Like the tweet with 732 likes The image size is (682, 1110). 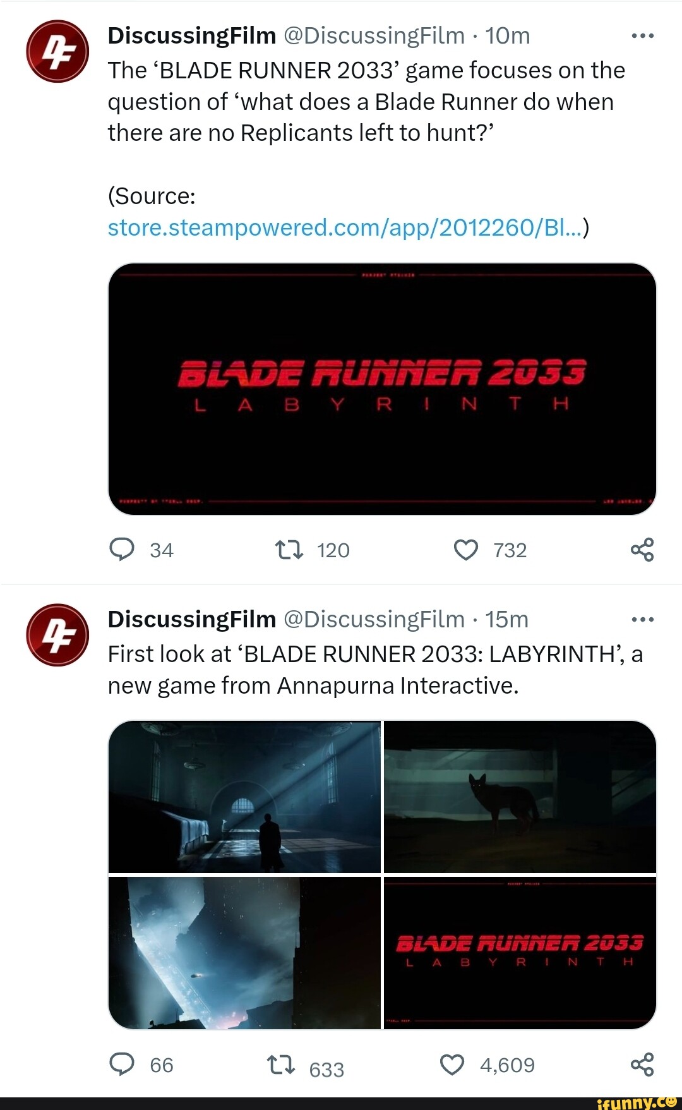466,550
